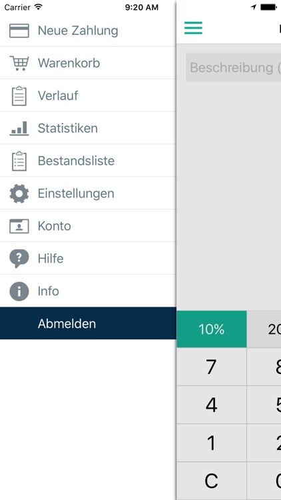
Task: Open the Einstellungen menu entry
Action: tap(88, 193)
